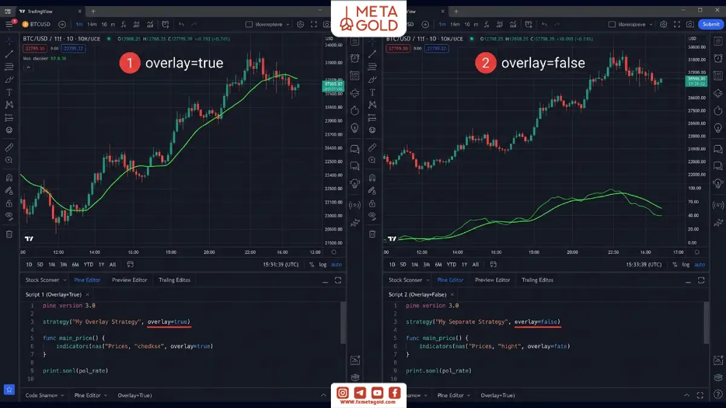Open the alarm clock alerts icon in right sidebar

tap(718, 58)
